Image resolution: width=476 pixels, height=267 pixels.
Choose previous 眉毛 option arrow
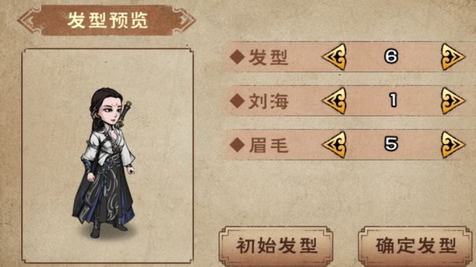tap(335, 145)
